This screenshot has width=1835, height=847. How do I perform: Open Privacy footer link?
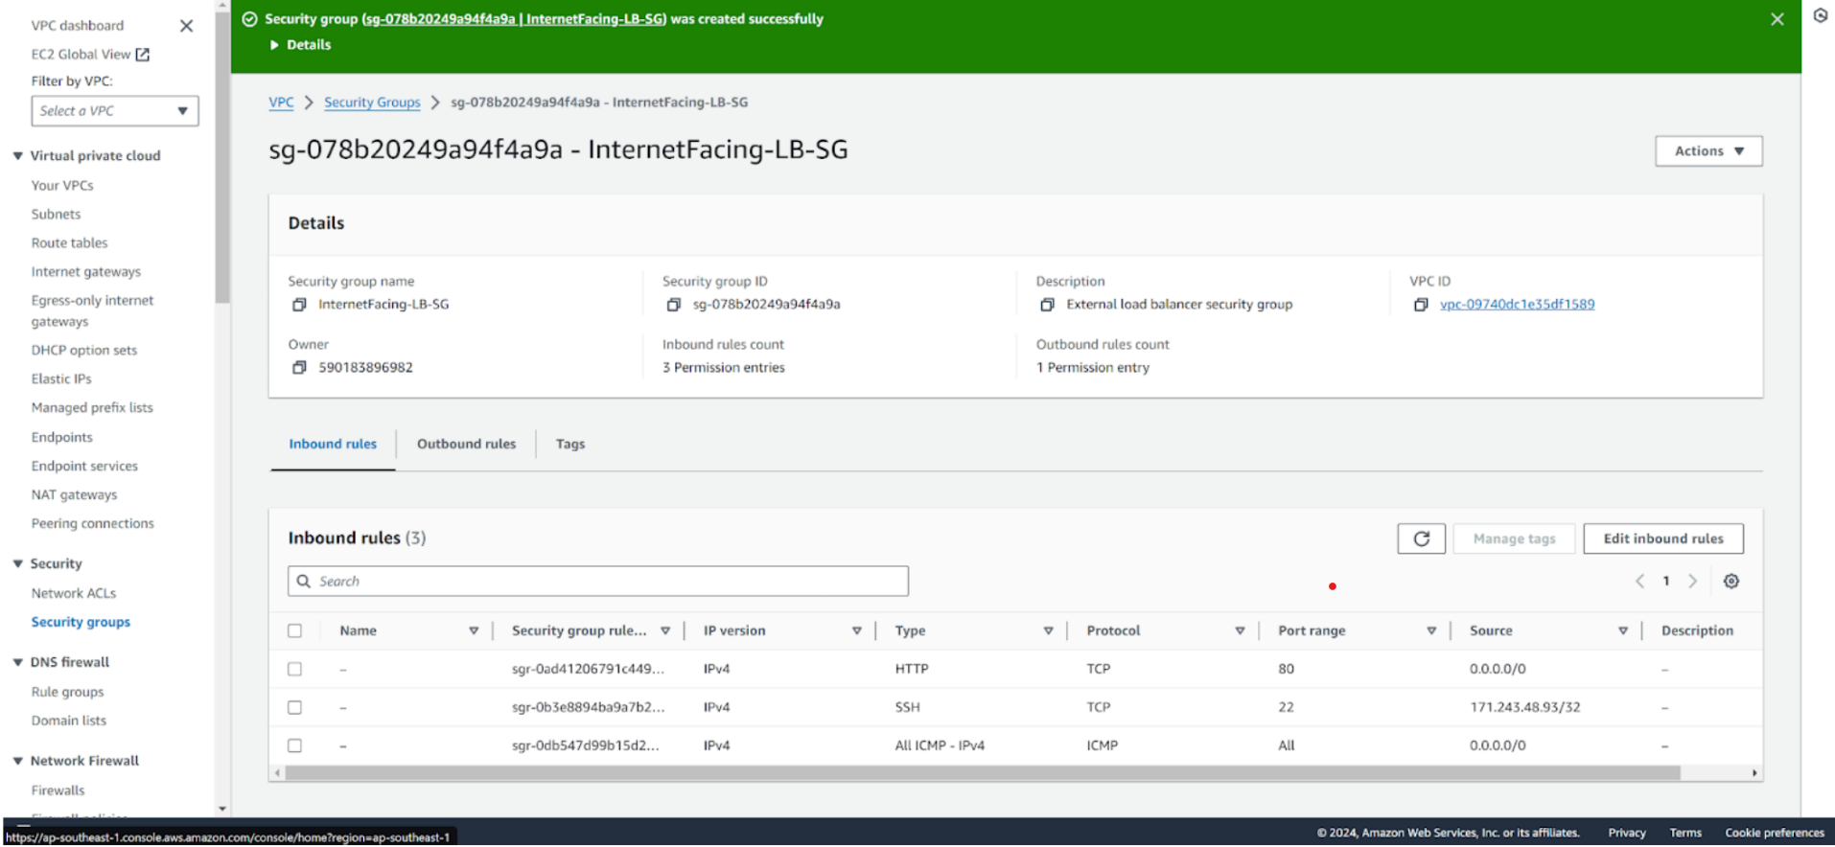point(1627,833)
